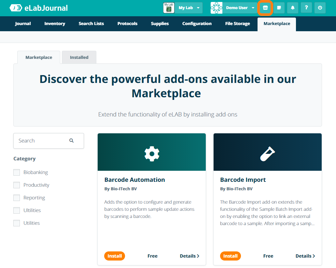Install the Barcode Automation add-on

115,256
